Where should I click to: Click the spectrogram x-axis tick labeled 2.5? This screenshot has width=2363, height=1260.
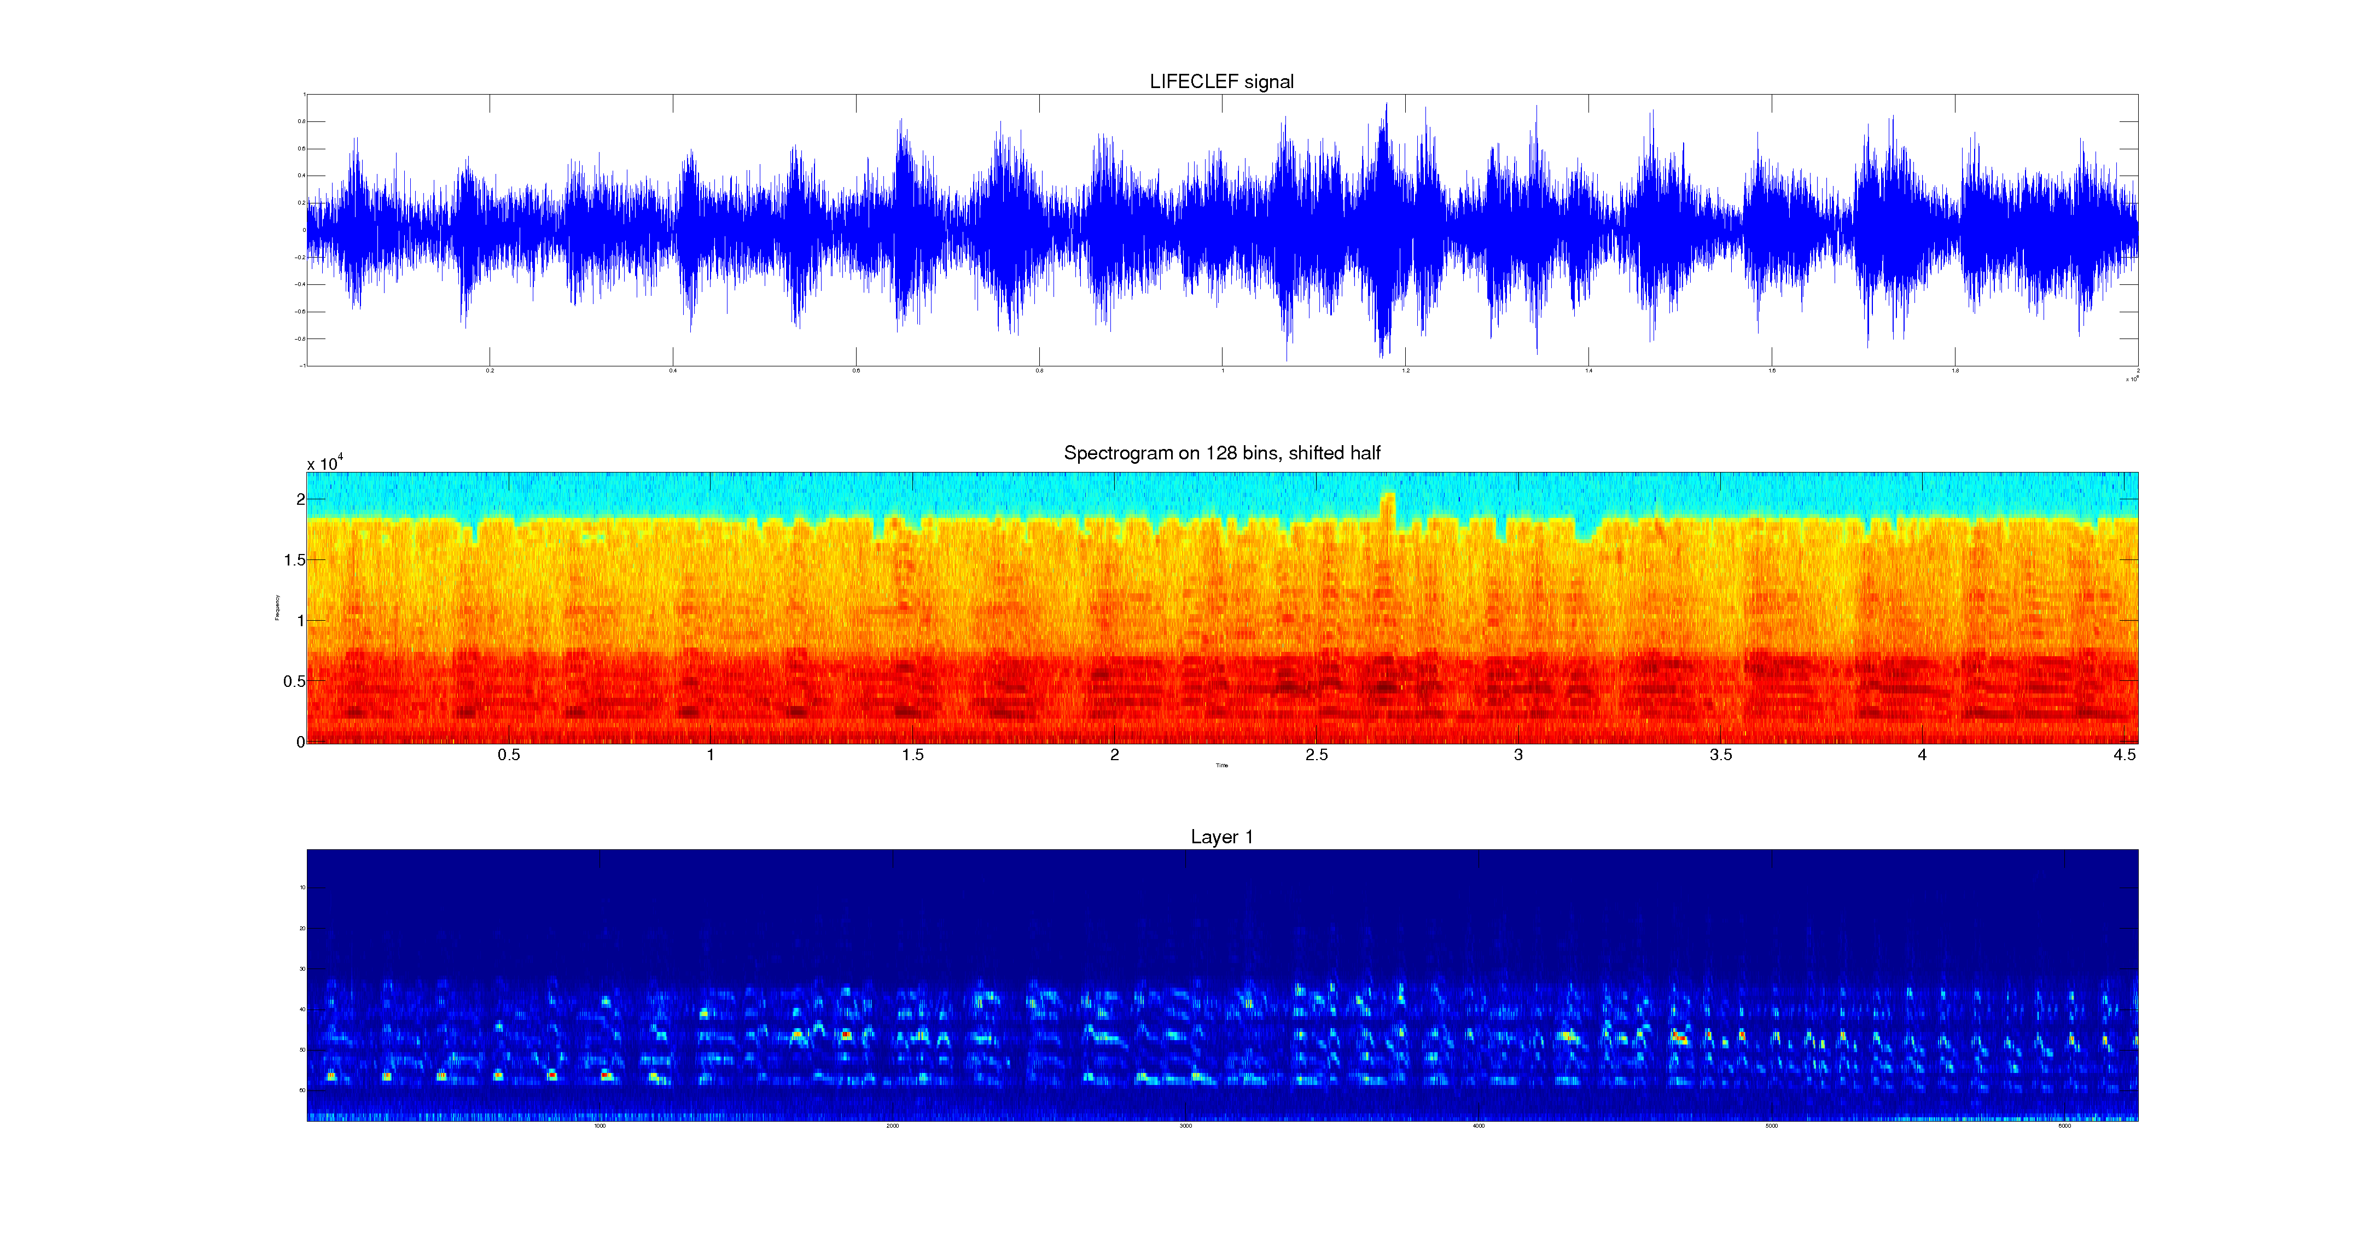coord(1317,755)
